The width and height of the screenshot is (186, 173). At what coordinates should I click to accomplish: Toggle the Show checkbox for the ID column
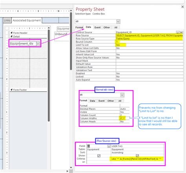99,156
